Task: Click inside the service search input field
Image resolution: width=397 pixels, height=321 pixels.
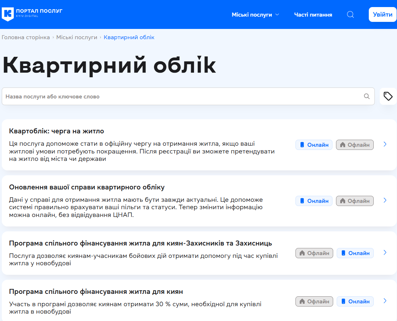Action: click(x=141, y=96)
